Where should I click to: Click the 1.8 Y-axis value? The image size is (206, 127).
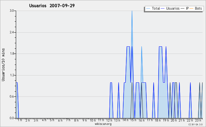(12, 54)
